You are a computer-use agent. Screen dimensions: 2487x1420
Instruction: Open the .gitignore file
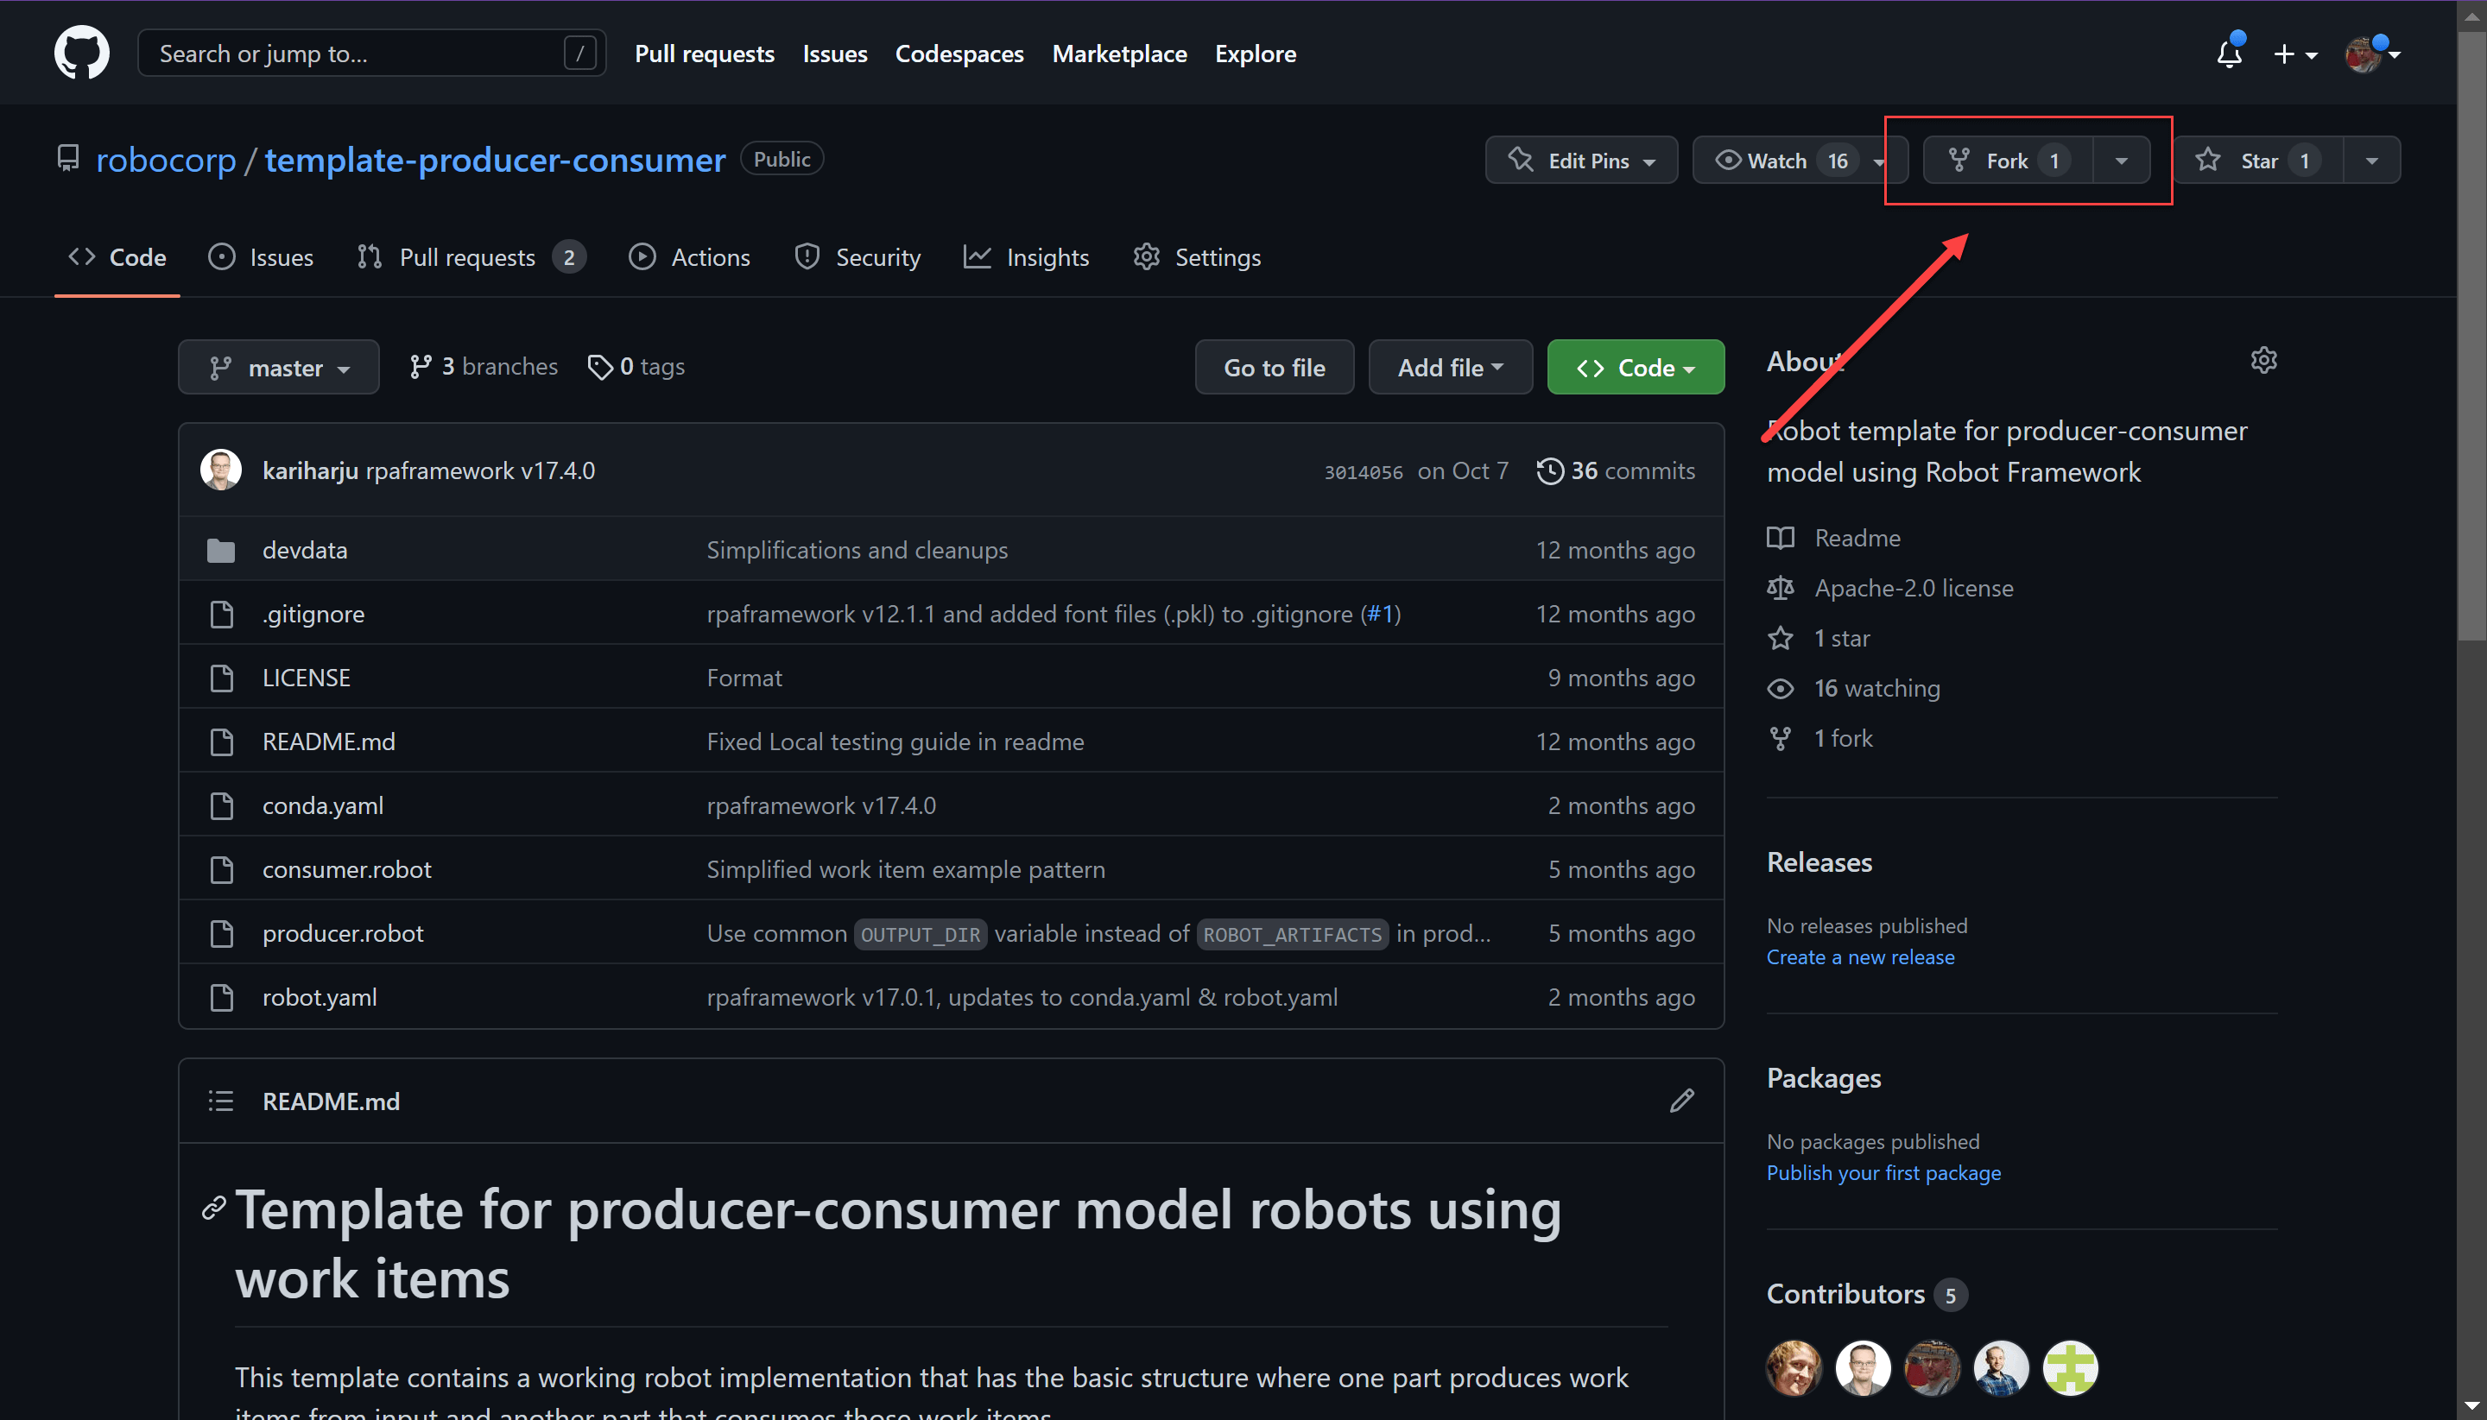tap(313, 614)
